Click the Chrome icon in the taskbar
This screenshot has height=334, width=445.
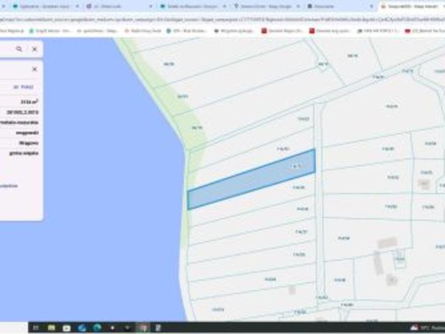click(x=143, y=327)
